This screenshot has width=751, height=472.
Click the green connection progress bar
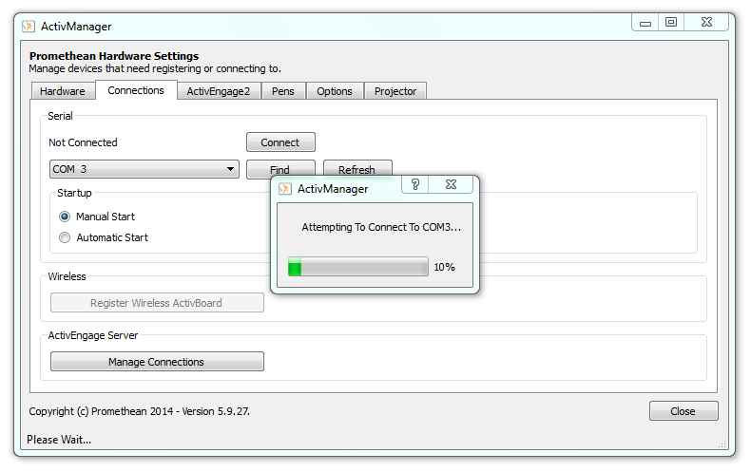(x=357, y=268)
